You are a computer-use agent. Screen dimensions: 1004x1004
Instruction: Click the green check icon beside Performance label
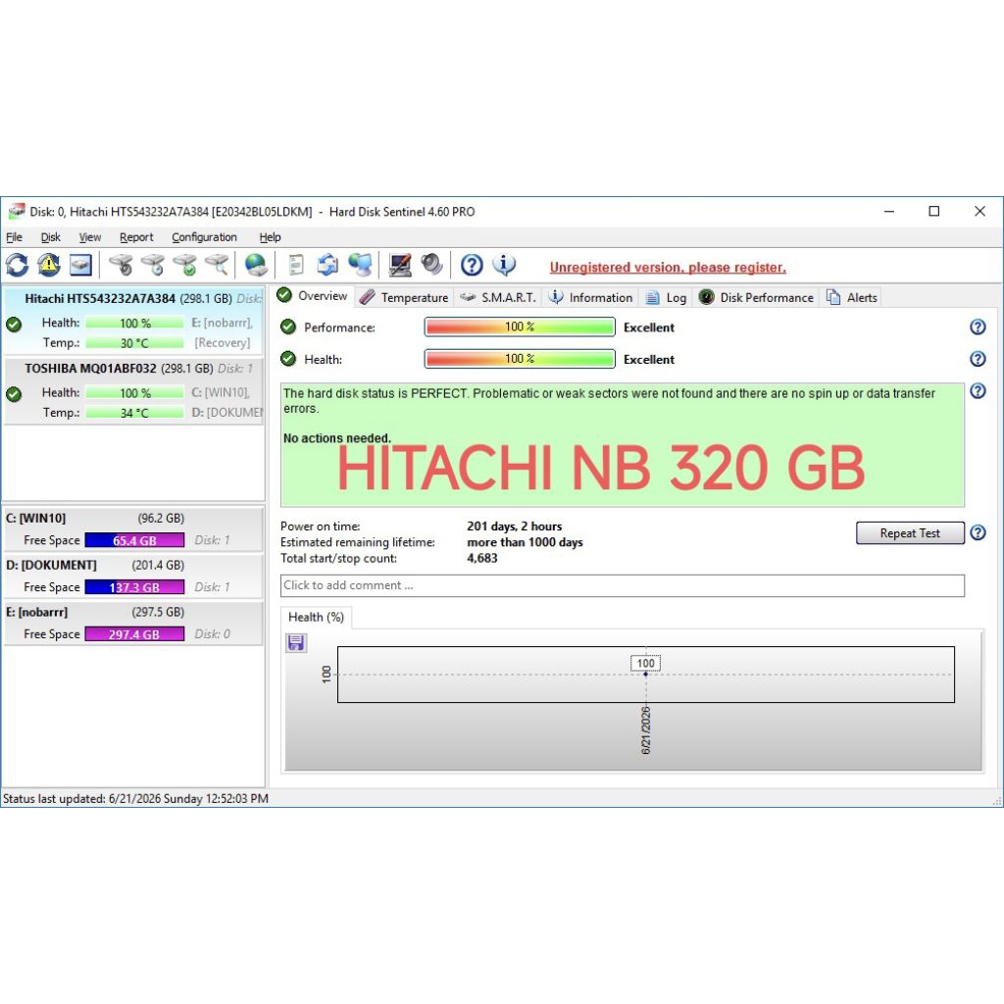[288, 327]
